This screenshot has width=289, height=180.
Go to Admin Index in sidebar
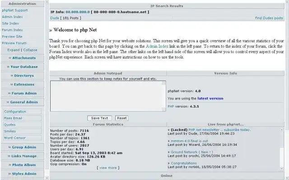12,17
